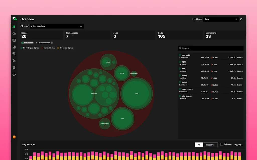
Task: Open the Cluster dropdown showing miller-sandbox
Action: click(56, 26)
